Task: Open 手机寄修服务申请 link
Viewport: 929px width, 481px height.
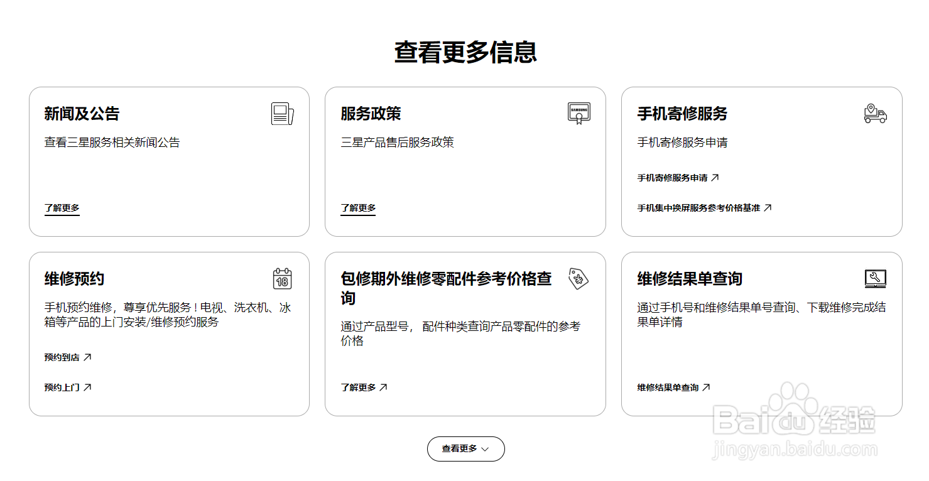Action: pos(678,178)
